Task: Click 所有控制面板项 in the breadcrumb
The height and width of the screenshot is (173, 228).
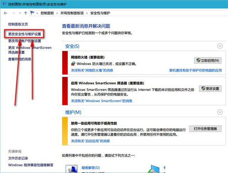Action: coord(75,13)
